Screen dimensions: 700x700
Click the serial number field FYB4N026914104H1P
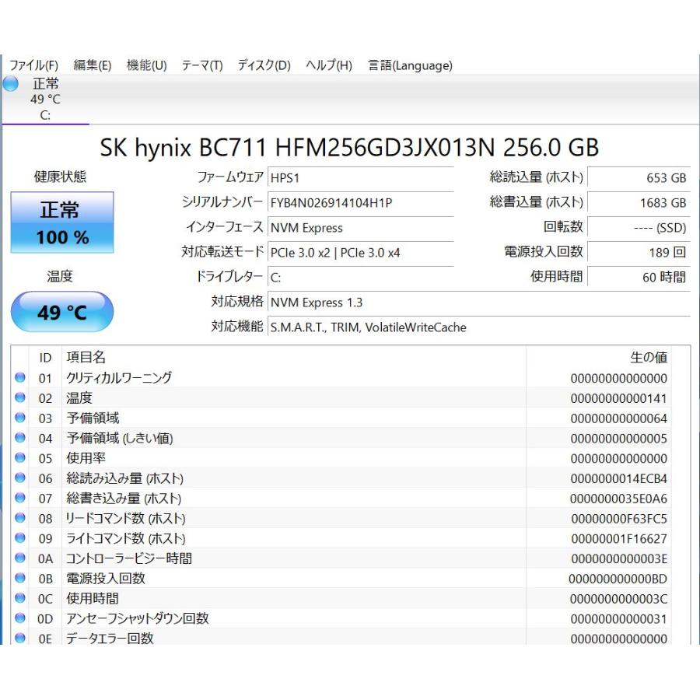point(361,203)
